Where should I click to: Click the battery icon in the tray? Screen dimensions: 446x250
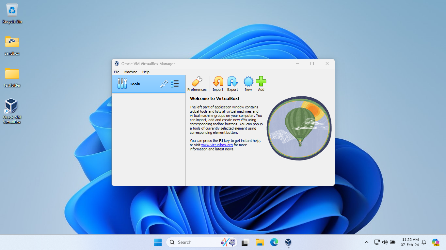(393, 242)
